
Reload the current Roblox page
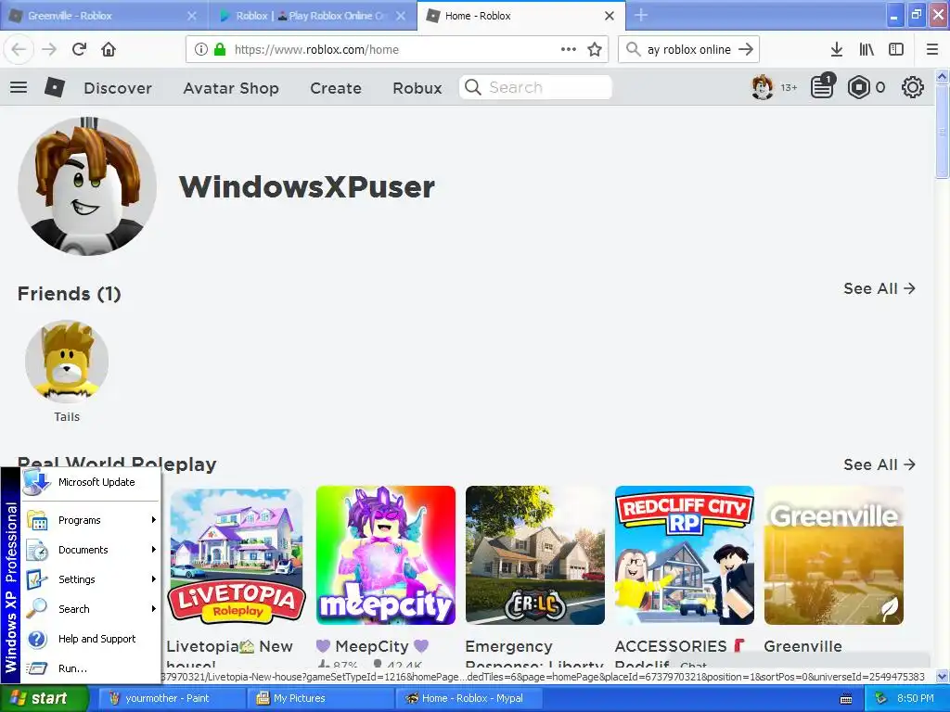[x=79, y=49]
